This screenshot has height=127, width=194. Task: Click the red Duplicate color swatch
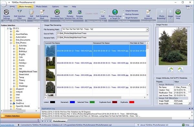tap(132, 102)
